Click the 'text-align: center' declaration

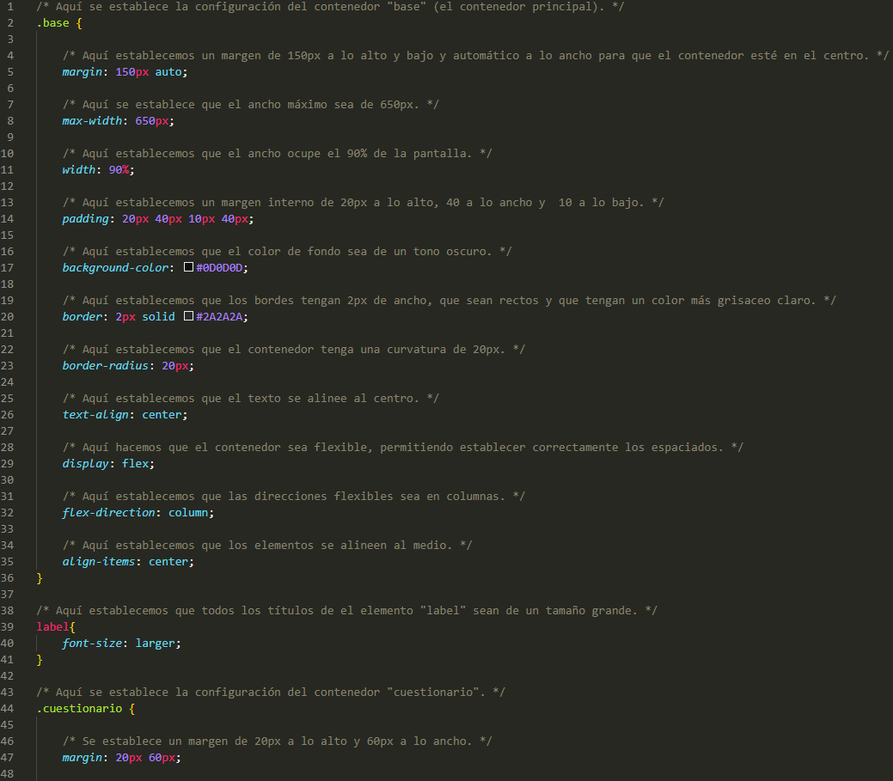125,414
